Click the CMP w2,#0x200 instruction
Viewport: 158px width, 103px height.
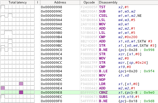point(118,37)
